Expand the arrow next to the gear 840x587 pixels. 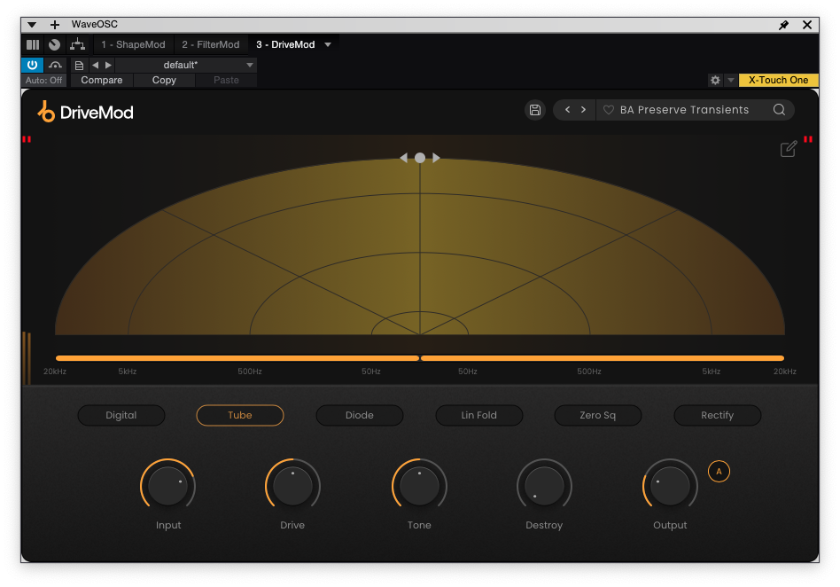[731, 80]
